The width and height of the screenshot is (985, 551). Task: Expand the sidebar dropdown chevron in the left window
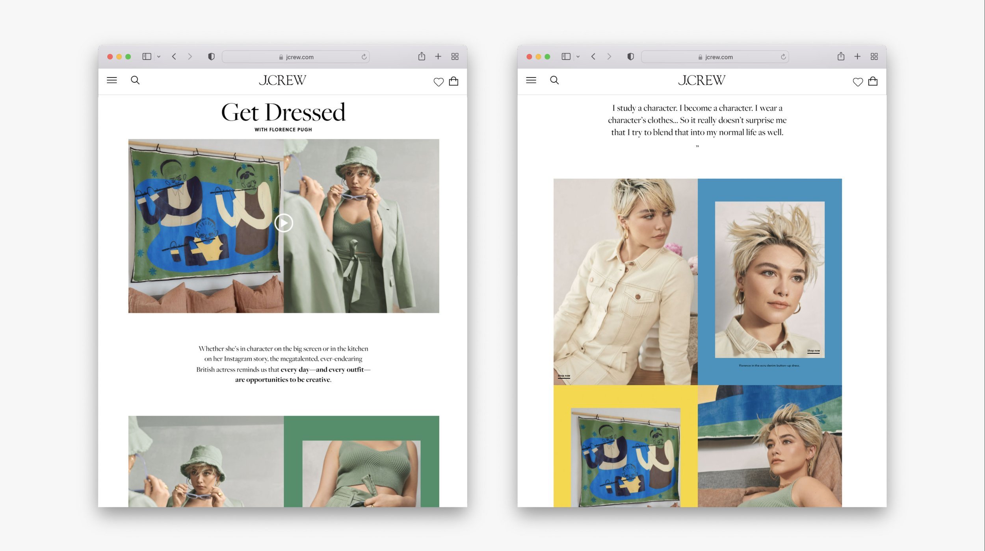pyautogui.click(x=159, y=57)
